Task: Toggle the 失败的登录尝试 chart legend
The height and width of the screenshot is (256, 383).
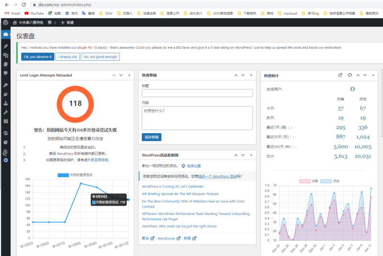Action: click(x=75, y=175)
